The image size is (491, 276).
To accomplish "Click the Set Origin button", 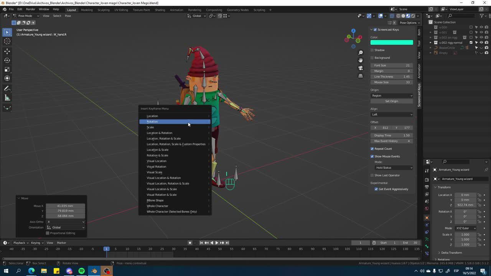I will point(391,101).
